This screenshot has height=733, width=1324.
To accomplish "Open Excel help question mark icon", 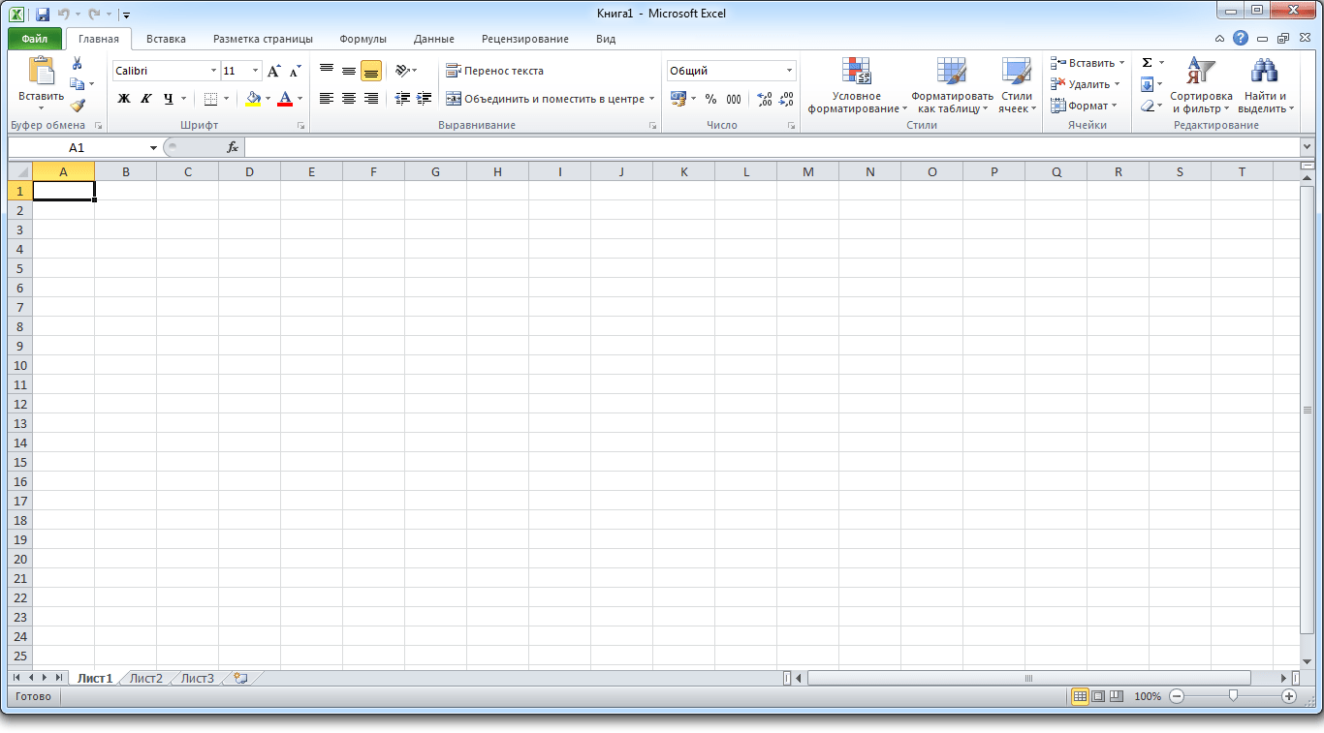I will pos(1241,39).
